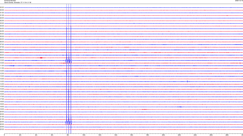
Task: Click the 12m tick label on time axis
Action: point(100,135)
